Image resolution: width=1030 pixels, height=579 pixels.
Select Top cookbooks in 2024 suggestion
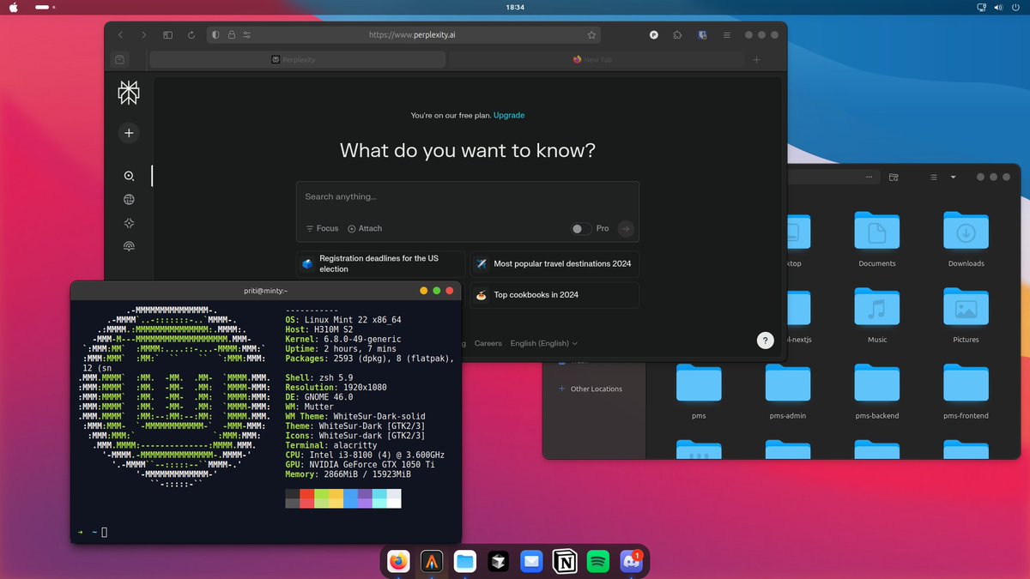click(x=554, y=294)
